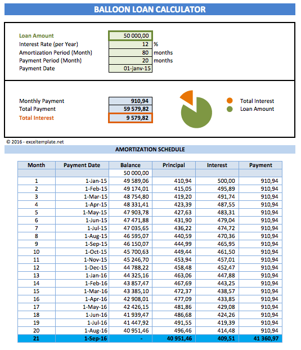Select balloon principal cell 40 951,46 in row 21

click(x=174, y=338)
